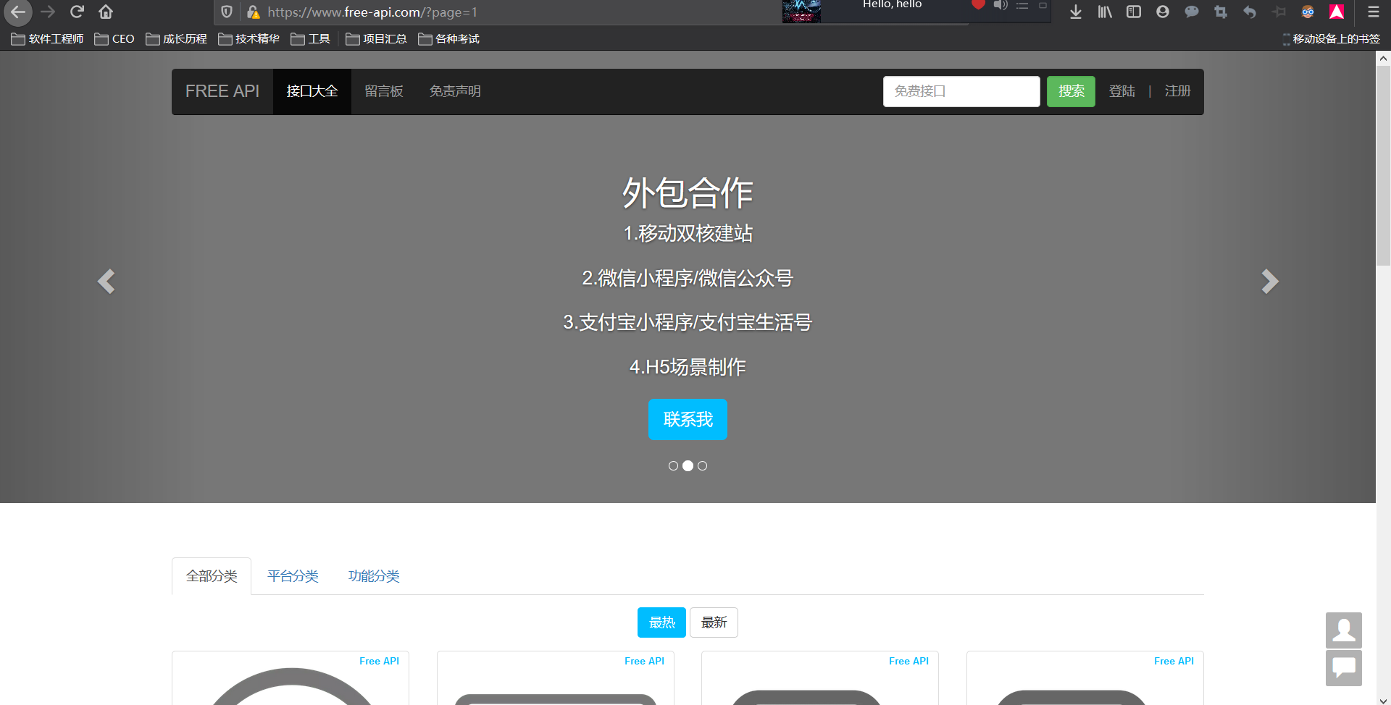Open the CEO bookmarks folder
The height and width of the screenshot is (705, 1391).
[114, 38]
